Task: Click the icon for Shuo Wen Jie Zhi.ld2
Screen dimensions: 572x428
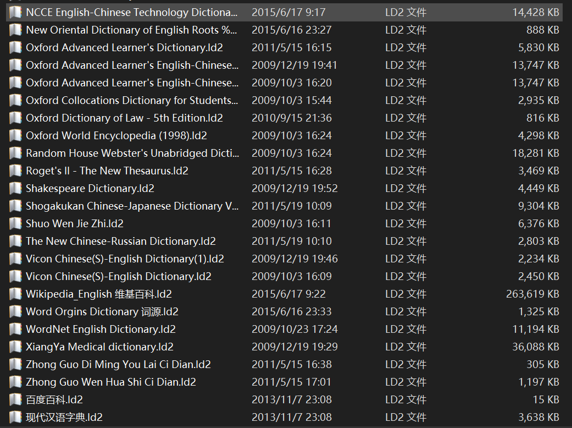Action: [x=15, y=223]
